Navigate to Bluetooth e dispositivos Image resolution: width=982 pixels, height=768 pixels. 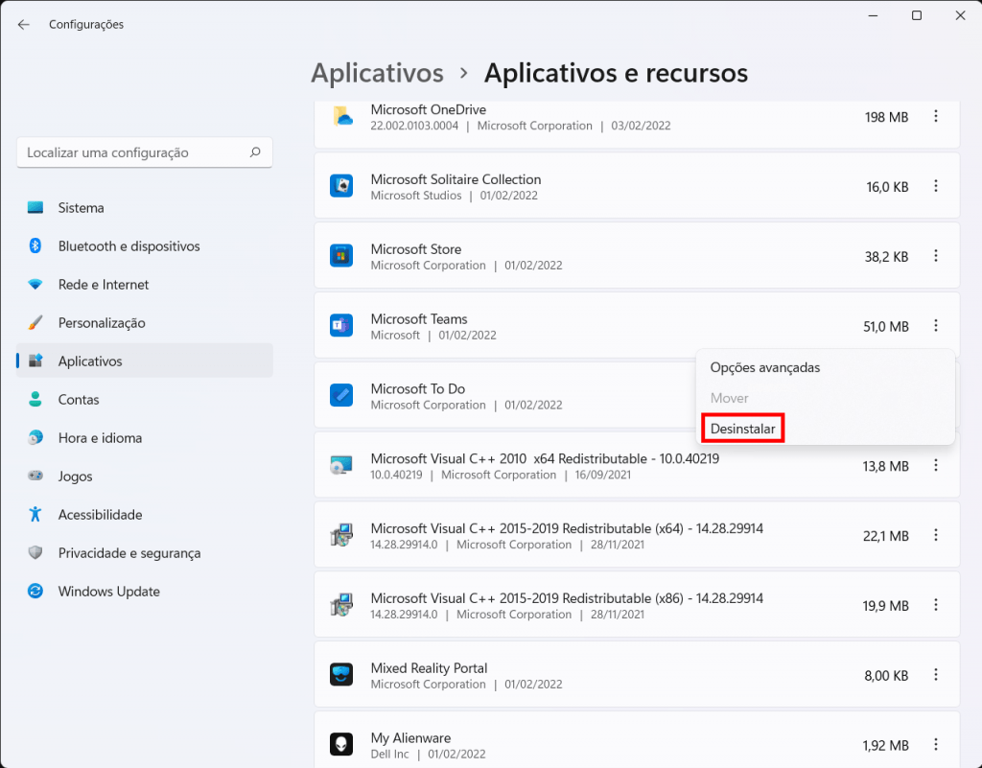[x=129, y=246]
